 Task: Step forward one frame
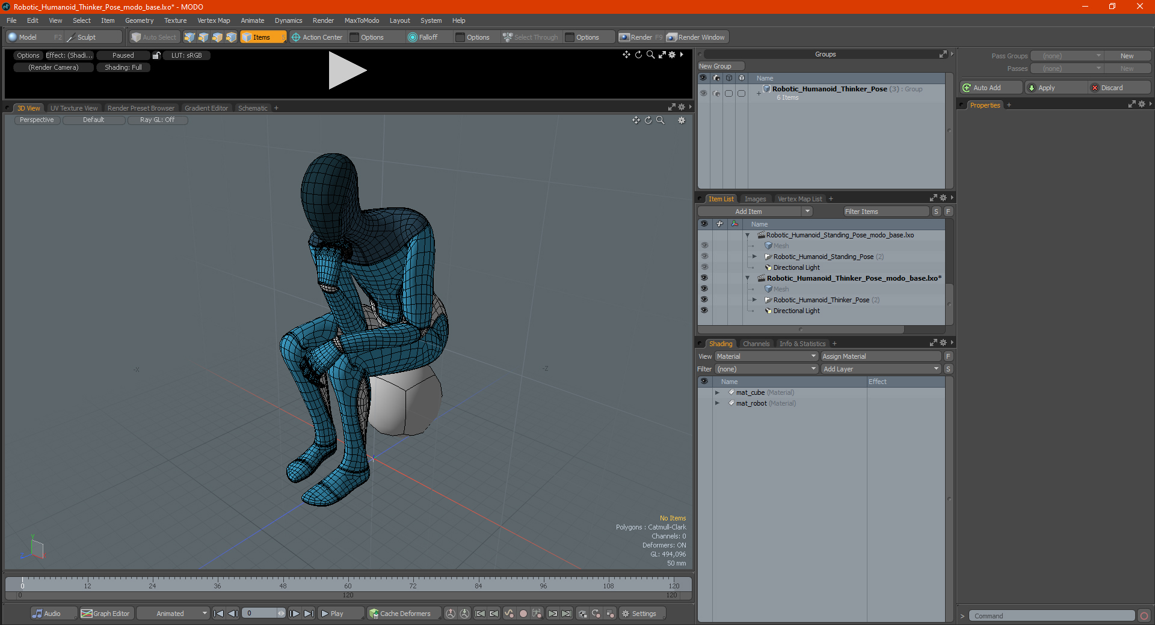point(294,614)
